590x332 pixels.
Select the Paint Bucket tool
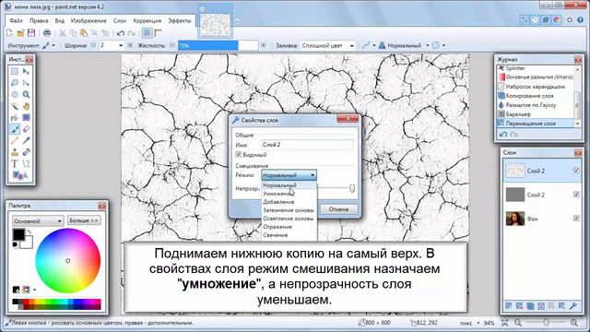click(x=15, y=118)
